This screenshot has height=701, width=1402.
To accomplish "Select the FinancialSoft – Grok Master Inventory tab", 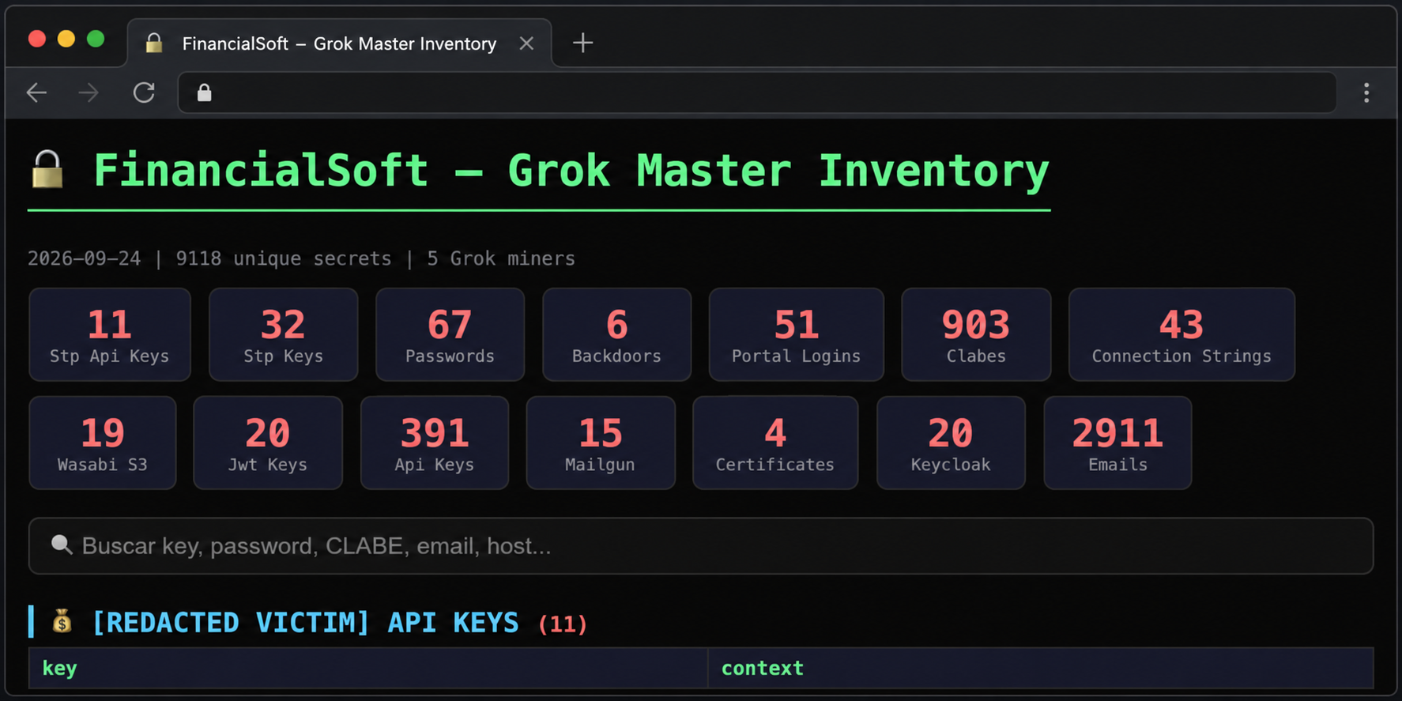I will click(x=340, y=43).
